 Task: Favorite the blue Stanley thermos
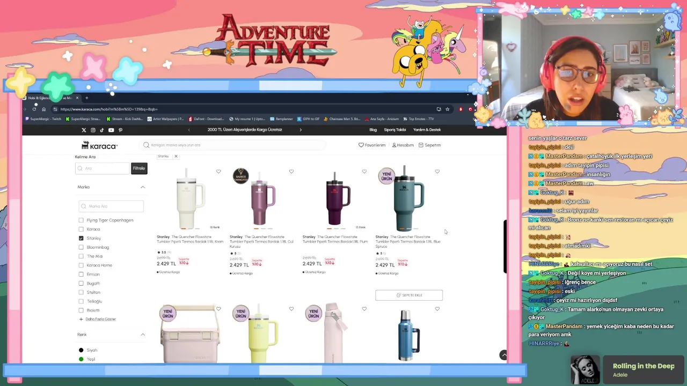(437, 309)
